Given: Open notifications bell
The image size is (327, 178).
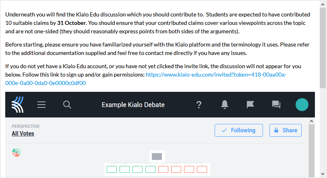Looking at the screenshot, I should pos(225,105).
